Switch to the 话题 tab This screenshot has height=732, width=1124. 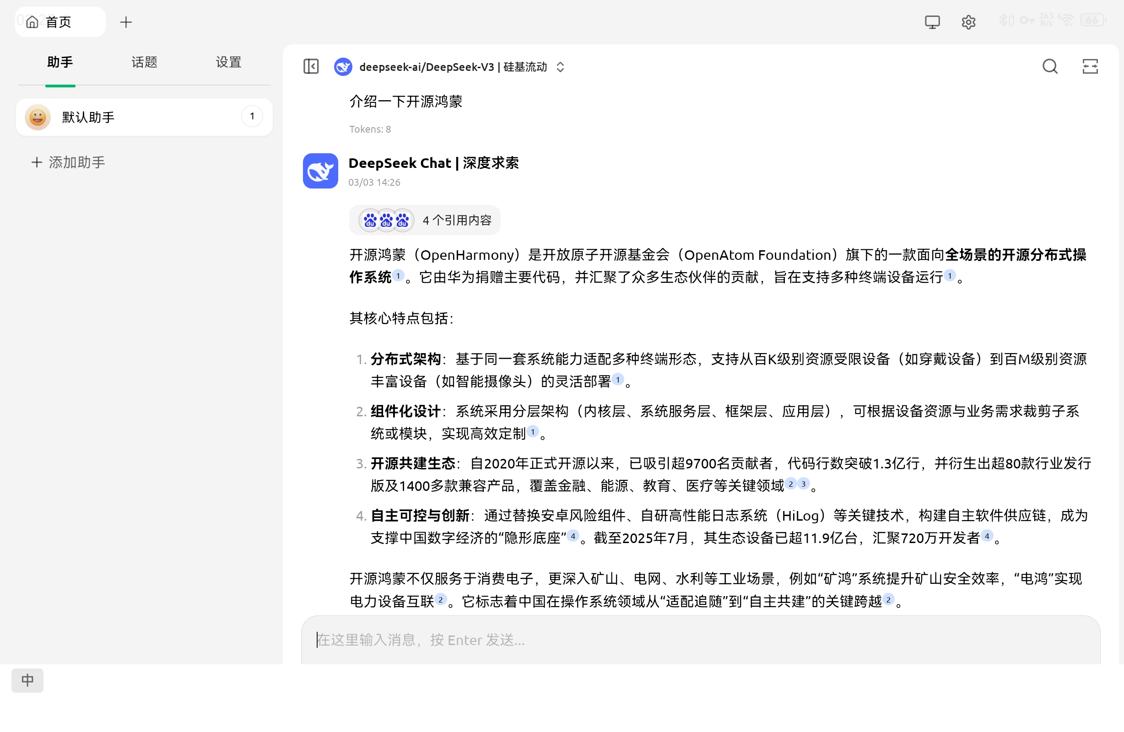pyautogui.click(x=144, y=62)
